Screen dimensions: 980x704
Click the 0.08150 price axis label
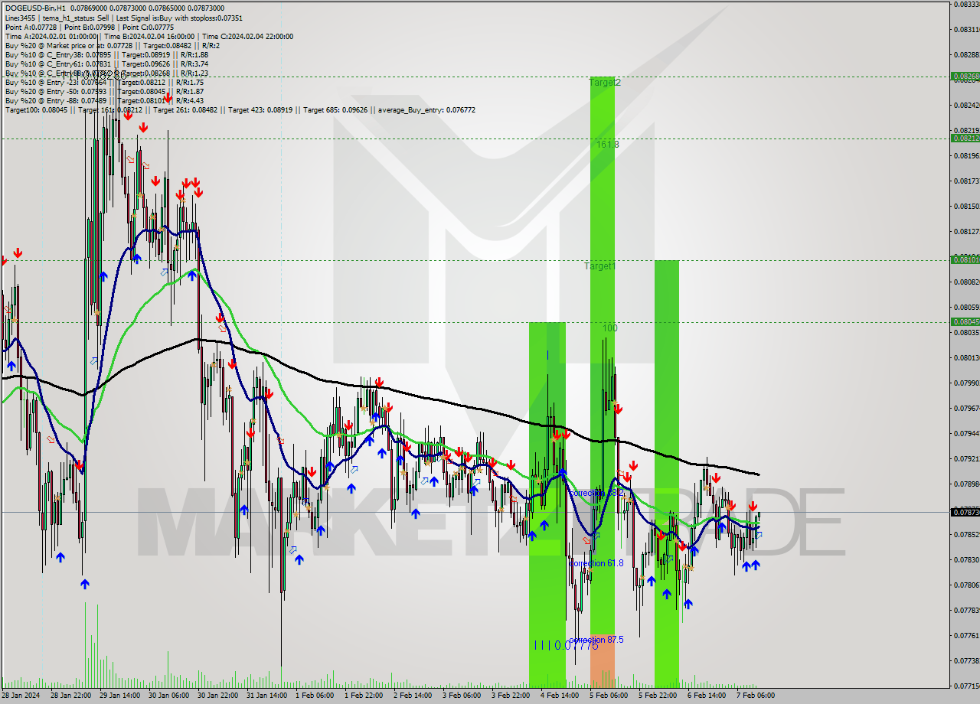[x=966, y=206]
